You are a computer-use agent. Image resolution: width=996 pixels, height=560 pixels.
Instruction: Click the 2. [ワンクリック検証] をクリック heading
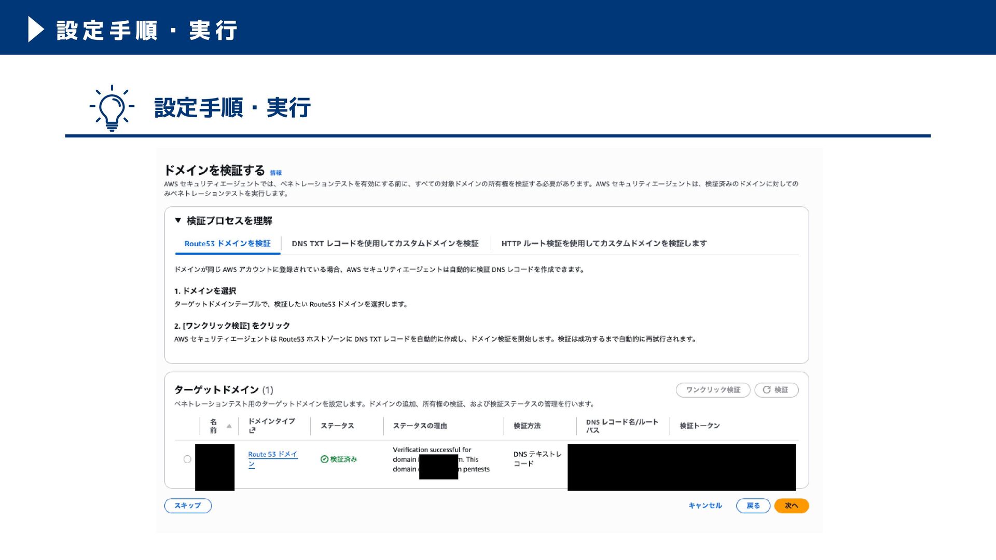(232, 326)
